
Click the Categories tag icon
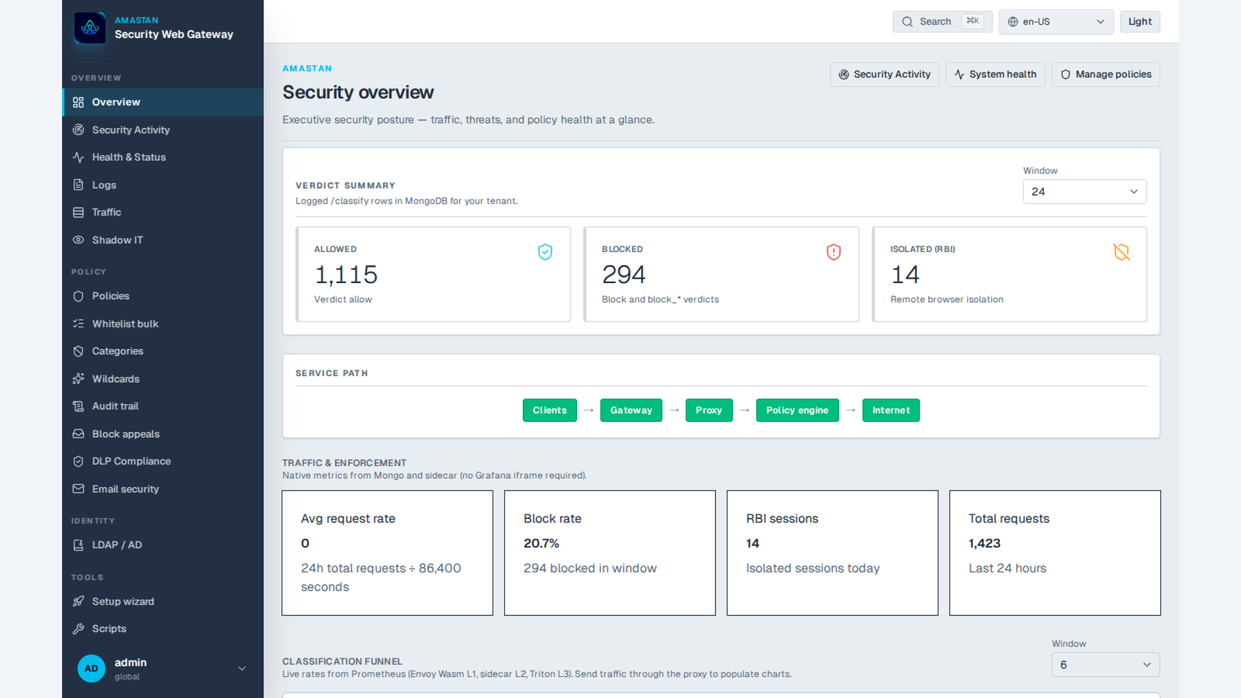[78, 351]
